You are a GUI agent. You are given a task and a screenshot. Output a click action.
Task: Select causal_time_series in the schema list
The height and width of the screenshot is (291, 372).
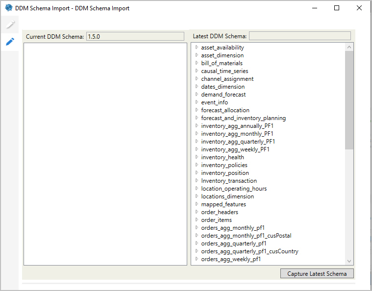pos(224,71)
